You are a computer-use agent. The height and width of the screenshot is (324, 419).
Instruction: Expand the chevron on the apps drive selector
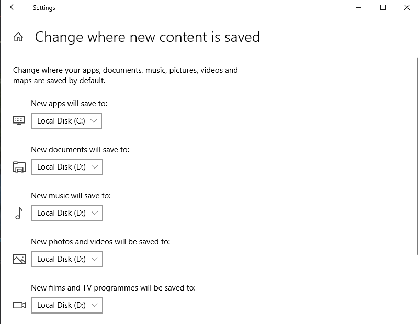(x=94, y=121)
